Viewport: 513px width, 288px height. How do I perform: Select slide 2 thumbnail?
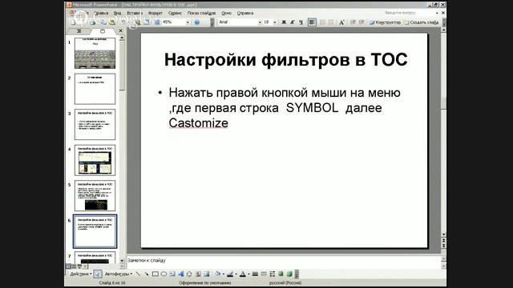[x=95, y=89]
